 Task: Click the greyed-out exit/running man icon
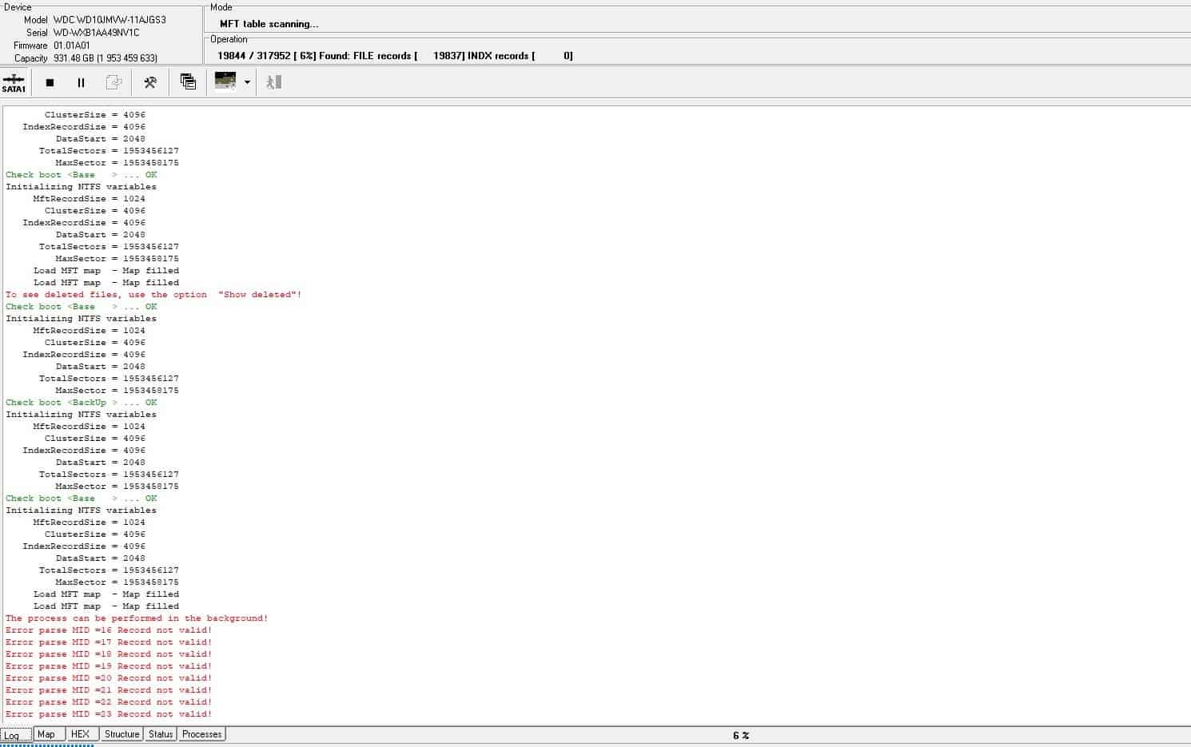click(x=274, y=82)
